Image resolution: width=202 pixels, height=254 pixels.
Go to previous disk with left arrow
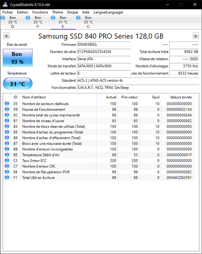(6, 36)
